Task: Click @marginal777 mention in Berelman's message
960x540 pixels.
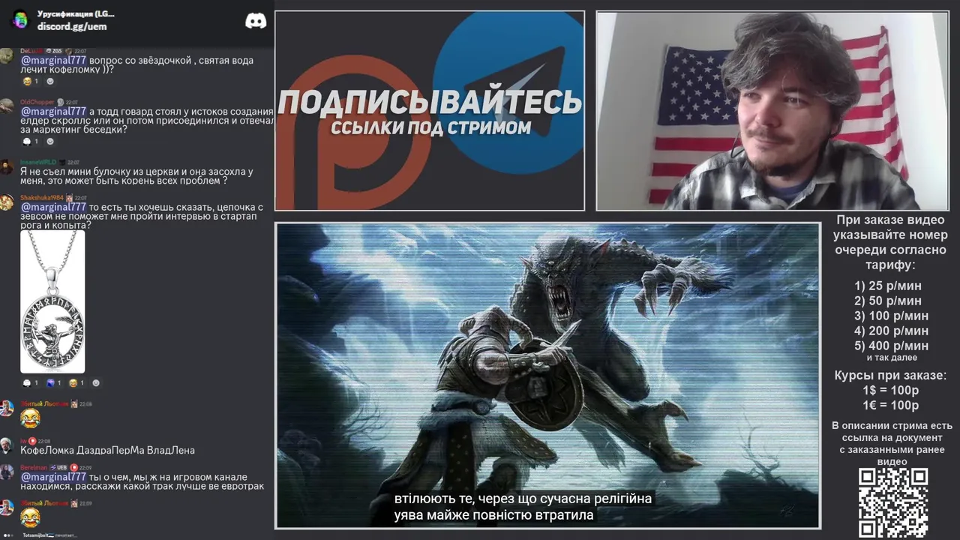Action: pyautogui.click(x=53, y=476)
